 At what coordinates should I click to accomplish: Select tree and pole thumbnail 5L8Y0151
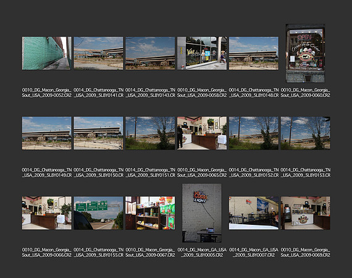[150, 133]
